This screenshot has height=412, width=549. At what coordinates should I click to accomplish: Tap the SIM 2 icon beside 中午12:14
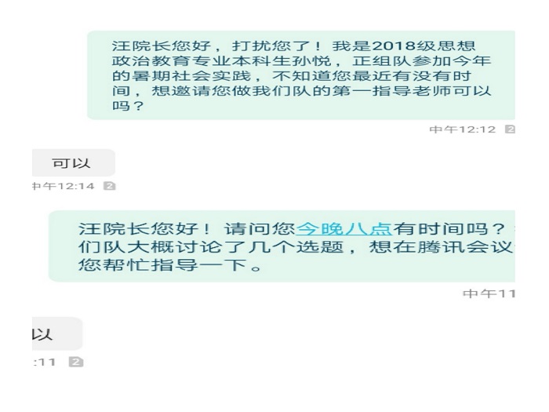click(x=110, y=186)
